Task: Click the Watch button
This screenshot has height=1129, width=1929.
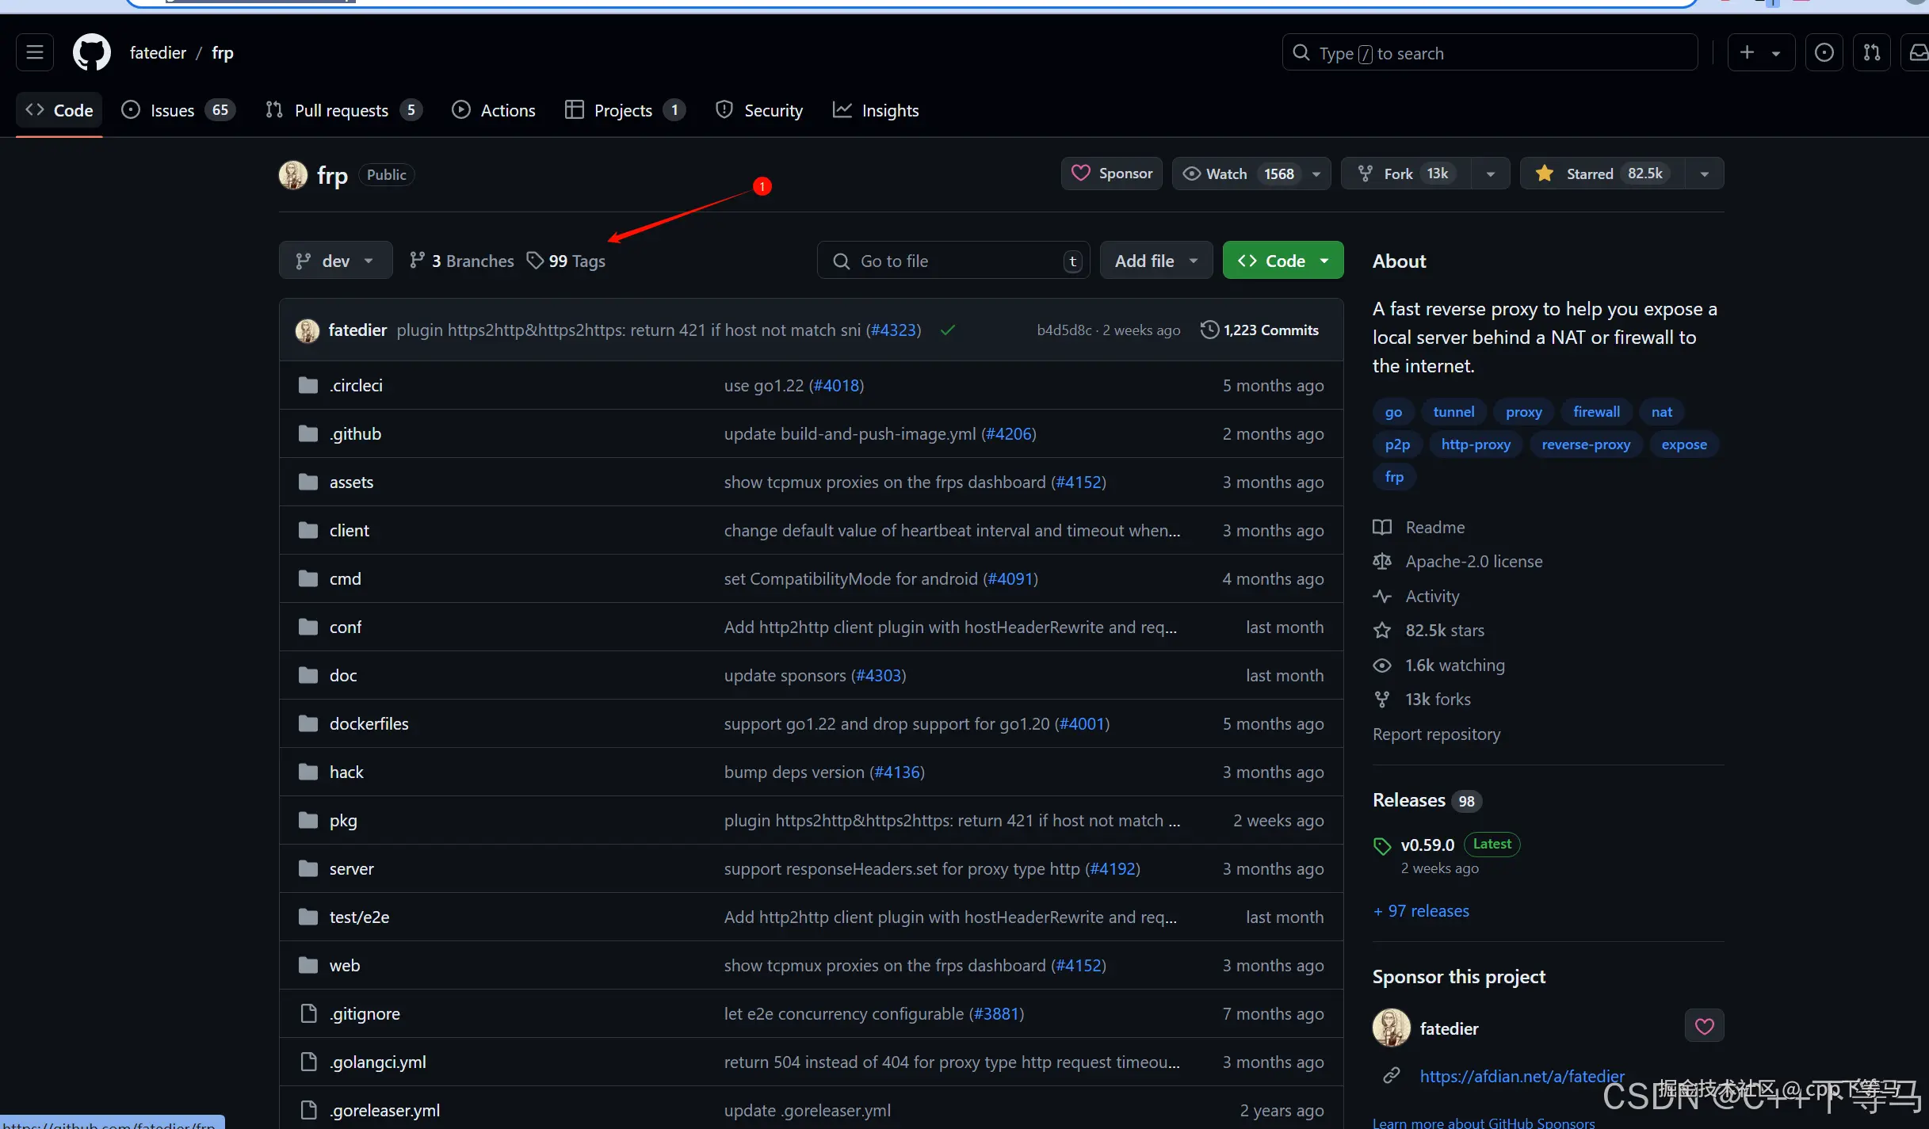Action: 1237,174
